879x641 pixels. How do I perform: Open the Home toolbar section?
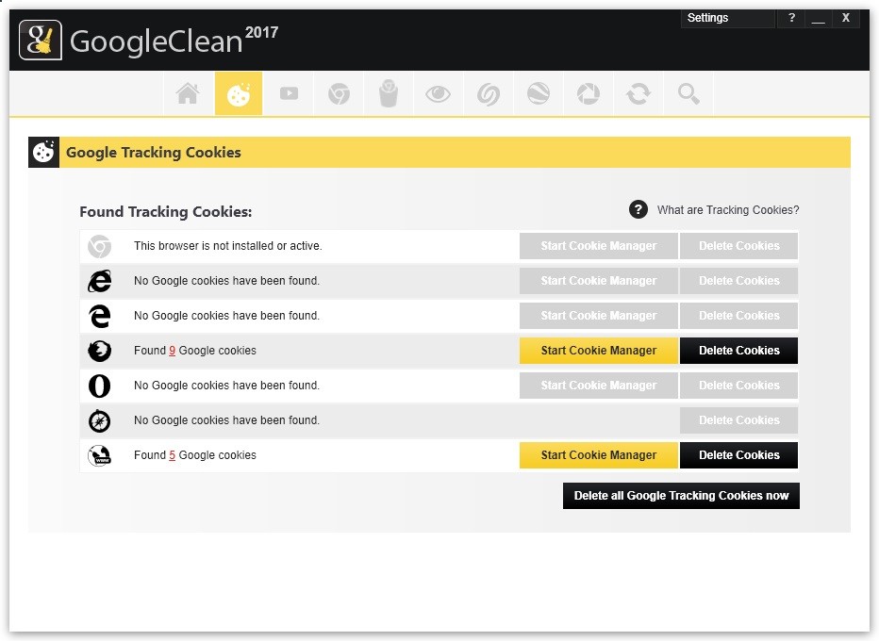[x=188, y=93]
